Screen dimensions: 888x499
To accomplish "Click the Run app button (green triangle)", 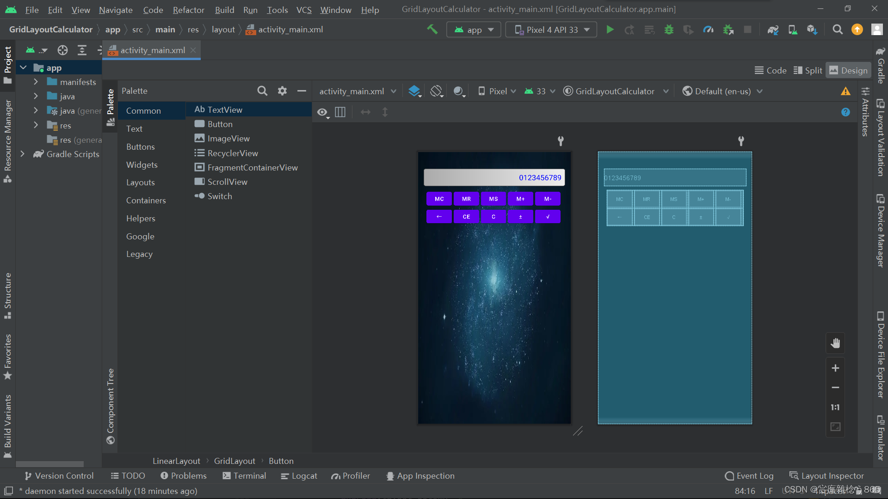I will (610, 29).
